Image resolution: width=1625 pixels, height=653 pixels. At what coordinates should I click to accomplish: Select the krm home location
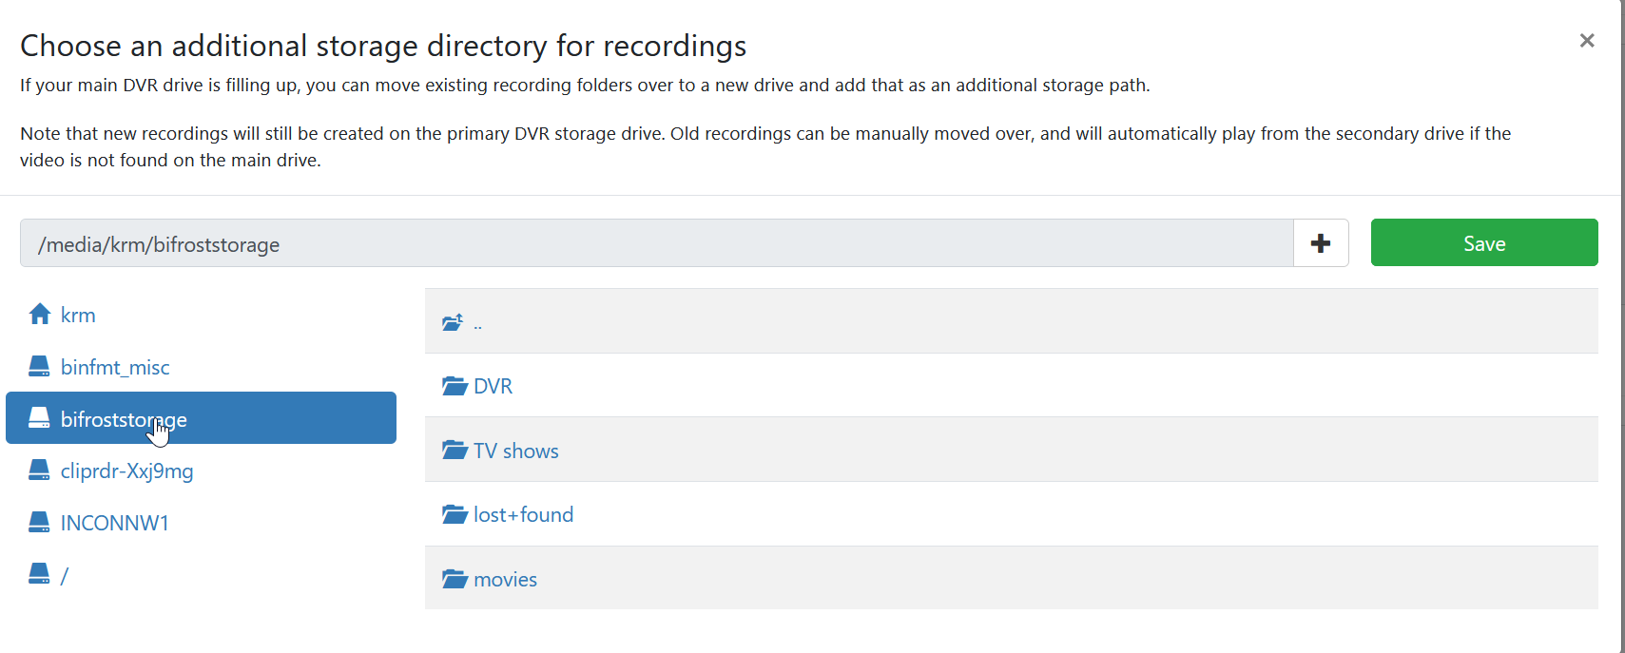78,316
